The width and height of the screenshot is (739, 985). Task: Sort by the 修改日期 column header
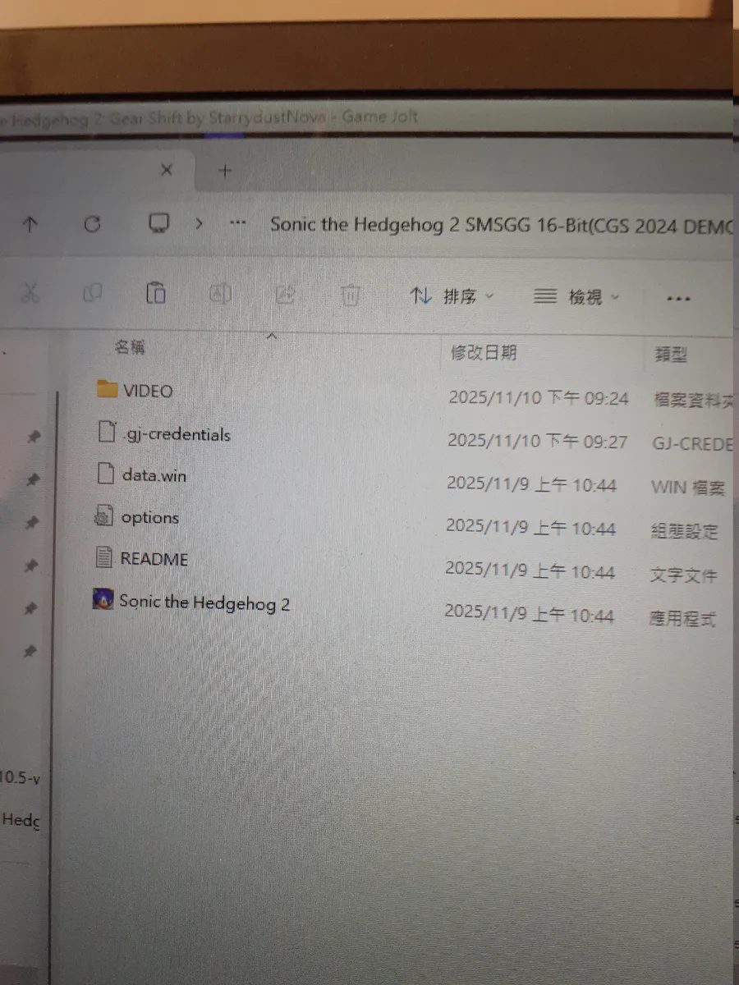(484, 353)
